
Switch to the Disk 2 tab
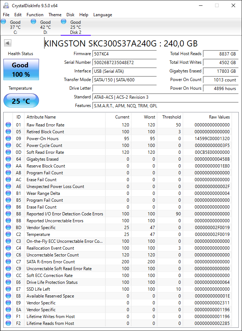76,27
